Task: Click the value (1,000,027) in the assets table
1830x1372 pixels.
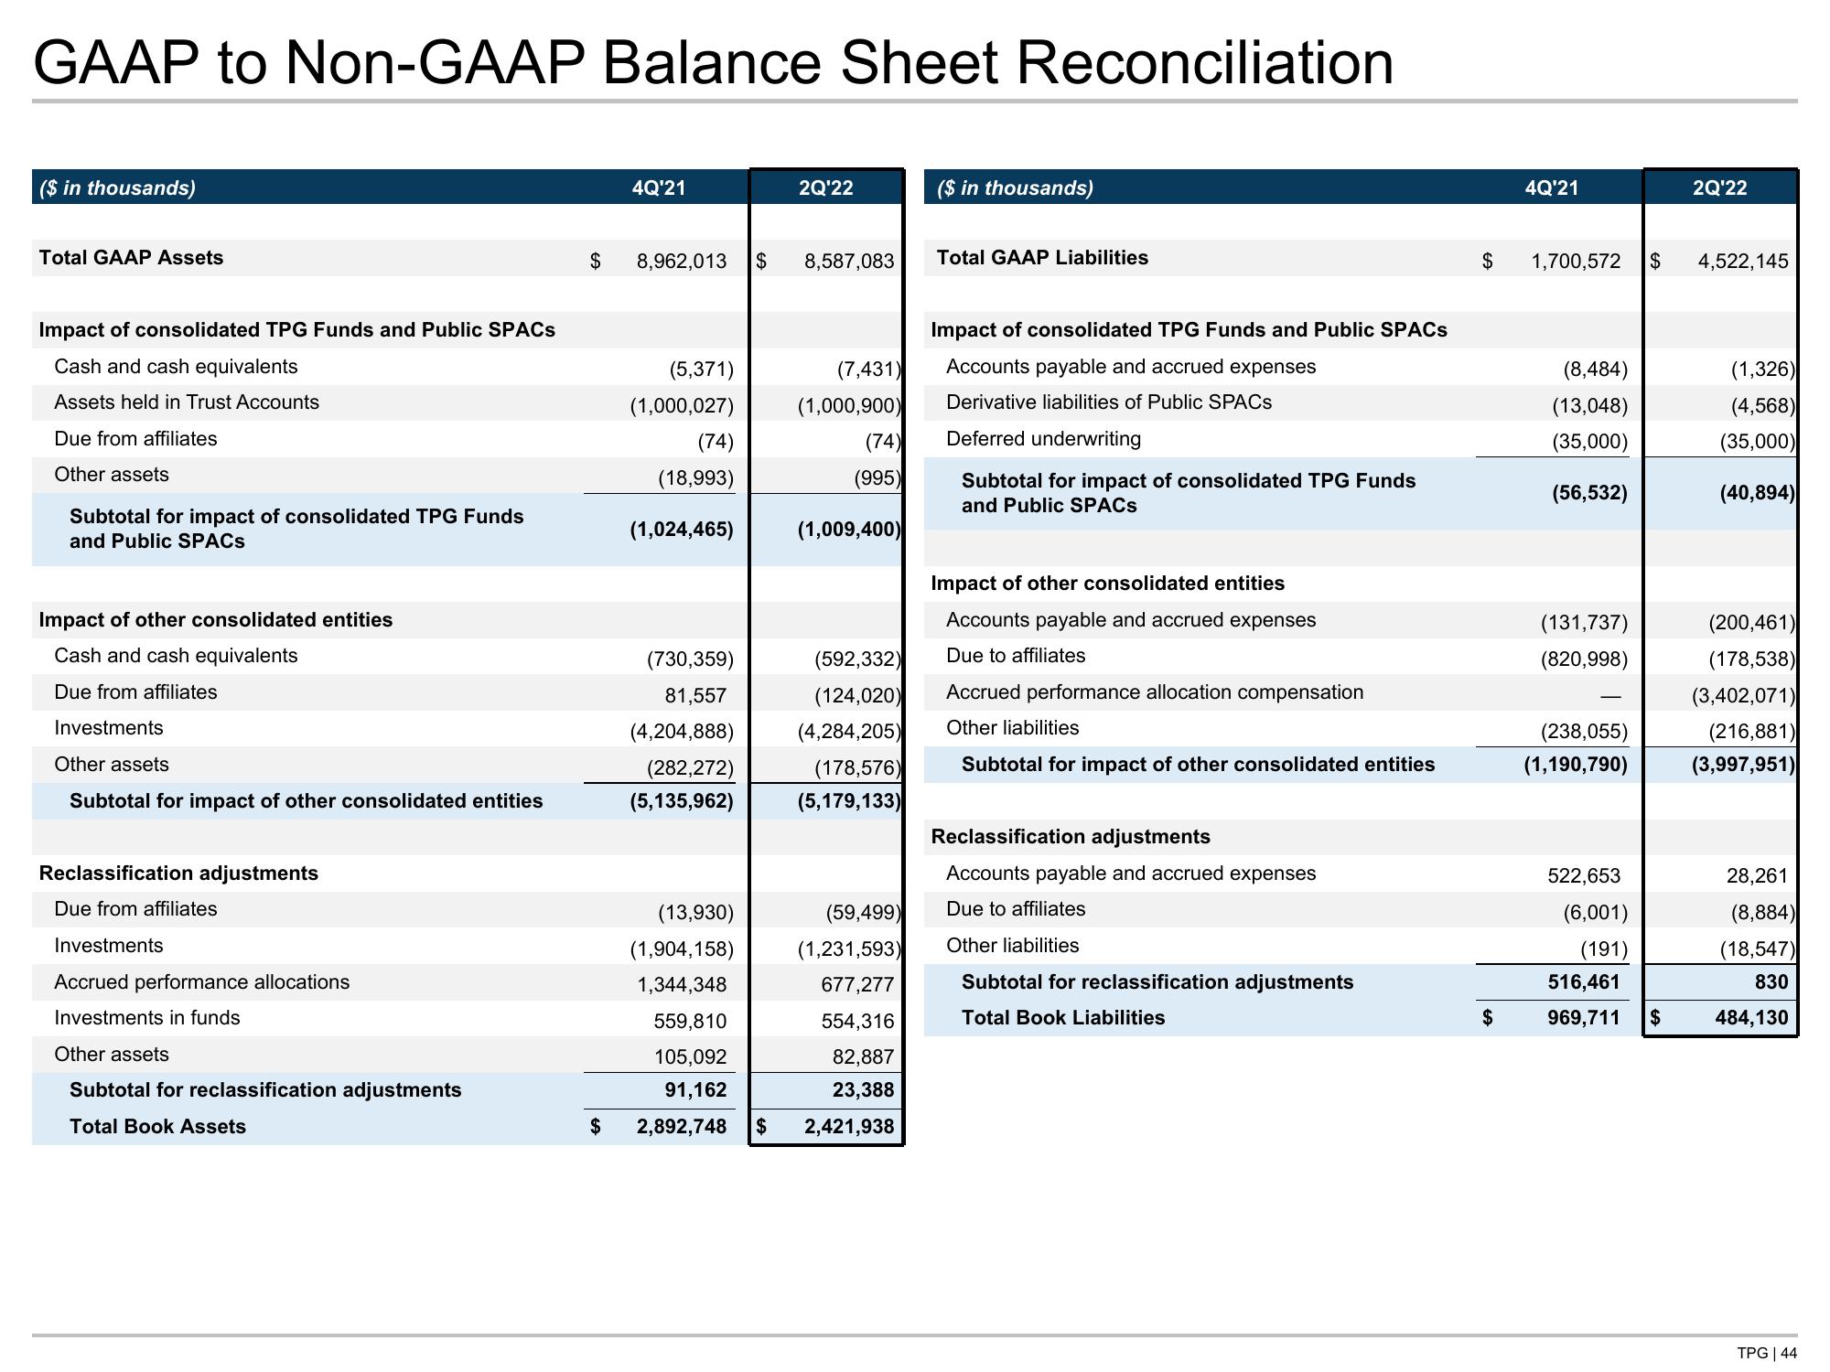Action: point(682,406)
